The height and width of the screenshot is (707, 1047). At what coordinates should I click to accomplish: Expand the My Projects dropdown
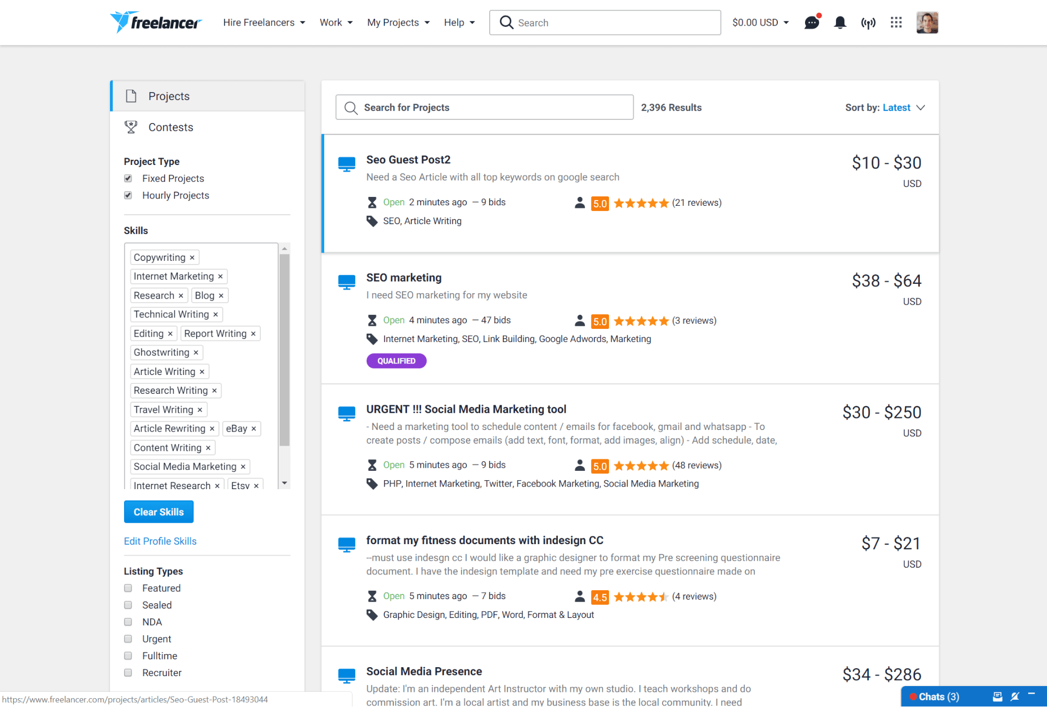[399, 22]
